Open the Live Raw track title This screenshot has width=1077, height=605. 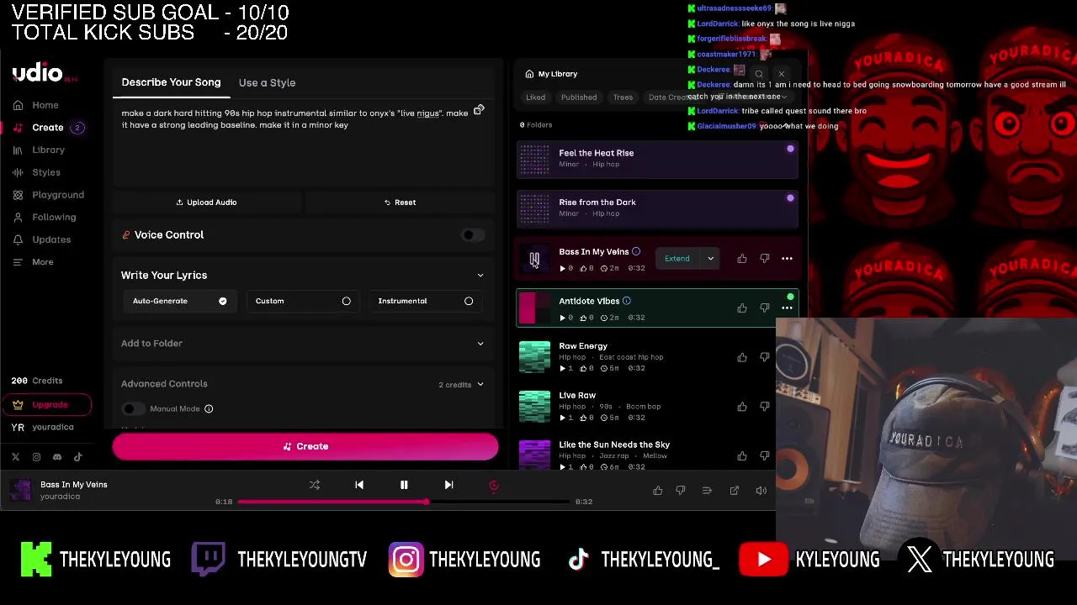[x=577, y=396]
